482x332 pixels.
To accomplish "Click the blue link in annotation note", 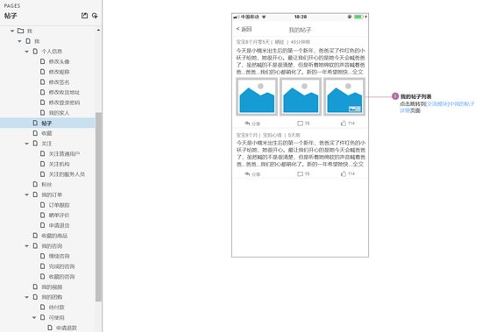I will click(436, 107).
